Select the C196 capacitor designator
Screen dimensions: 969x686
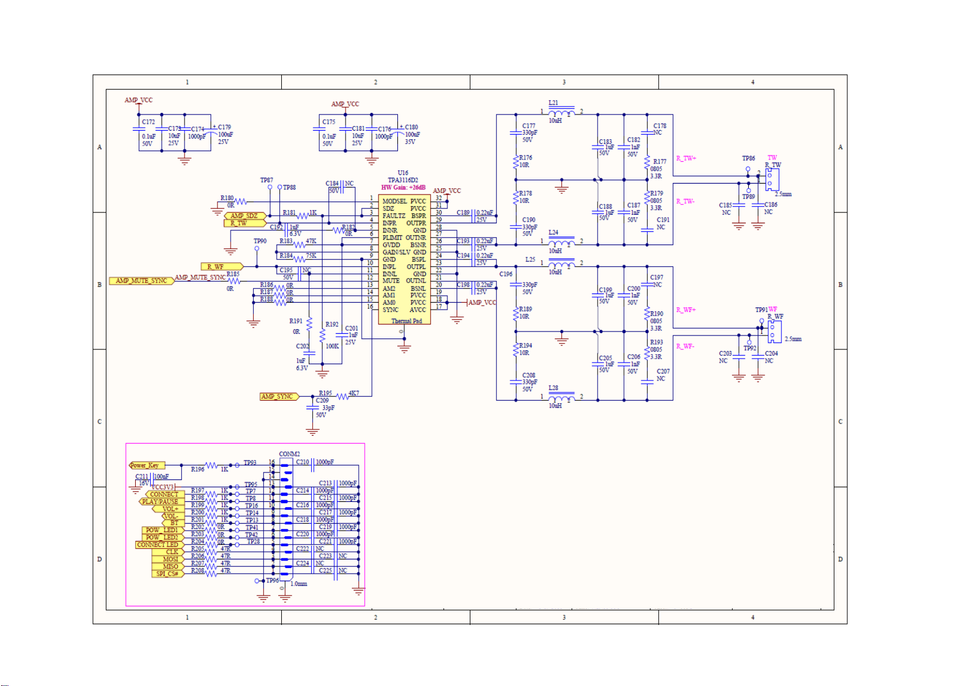(506, 274)
